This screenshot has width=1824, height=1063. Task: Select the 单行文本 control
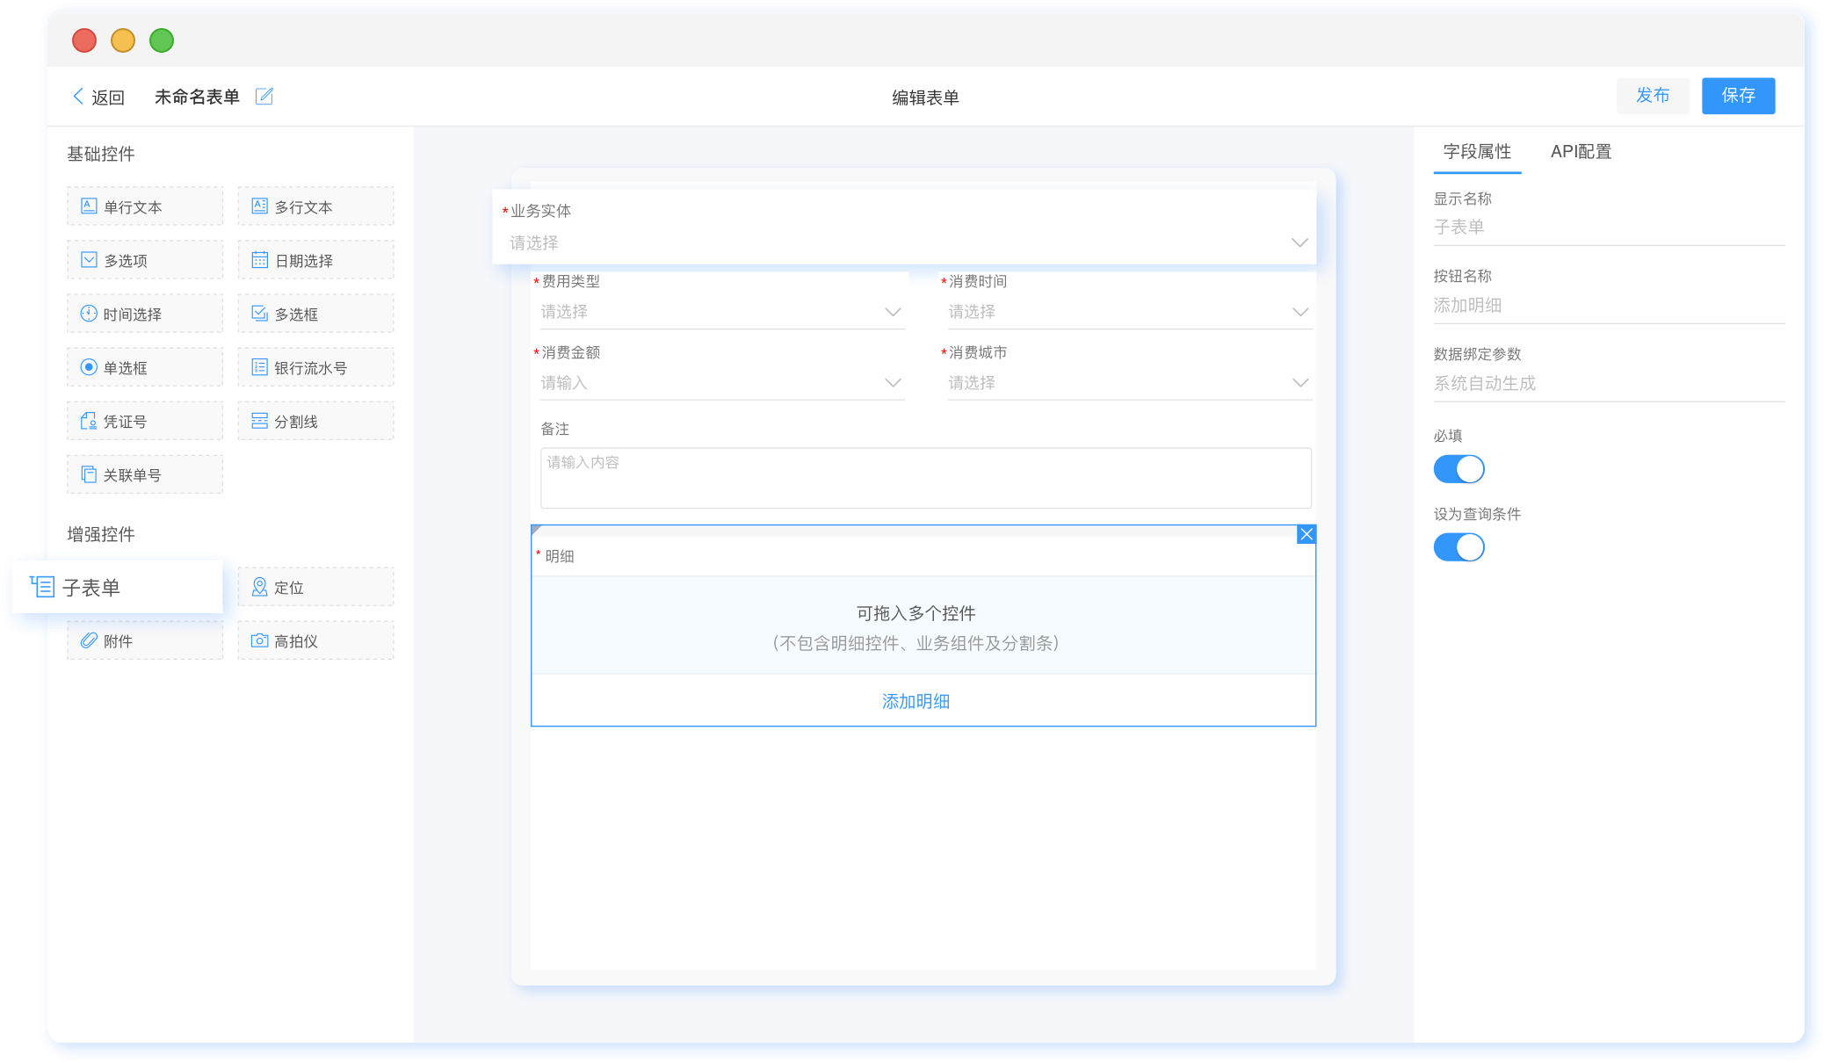click(144, 206)
